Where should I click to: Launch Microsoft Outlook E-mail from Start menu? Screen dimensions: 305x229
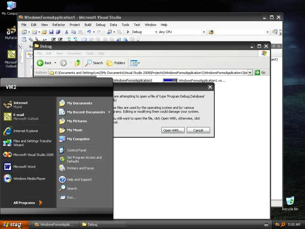click(21, 117)
